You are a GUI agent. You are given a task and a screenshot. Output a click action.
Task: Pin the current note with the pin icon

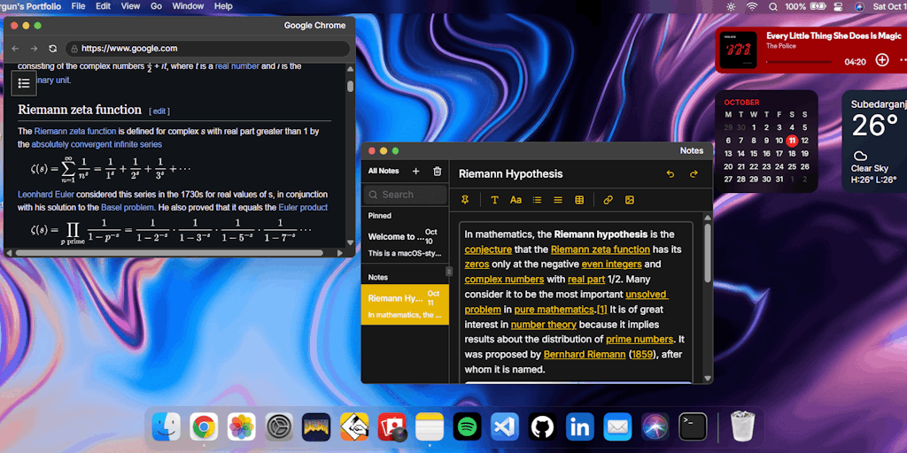point(465,200)
